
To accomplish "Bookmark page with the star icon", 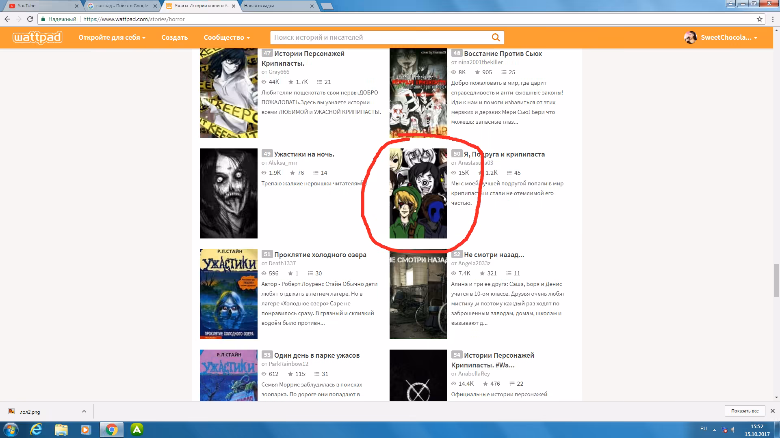I will (x=759, y=19).
